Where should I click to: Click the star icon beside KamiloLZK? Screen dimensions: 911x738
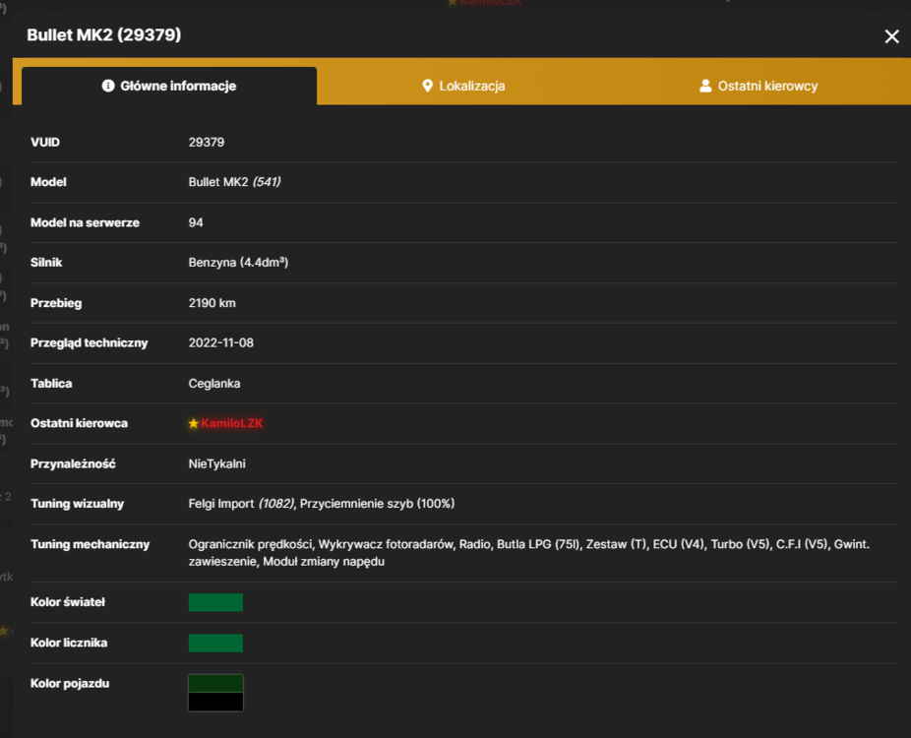(194, 424)
